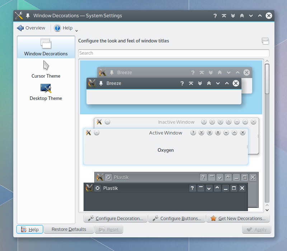The width and height of the screenshot is (287, 251).
Task: Click the close icon on the inactive Breeze preview
Action: pos(246,73)
